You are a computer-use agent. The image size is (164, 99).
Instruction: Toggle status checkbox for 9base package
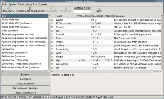(52, 38)
